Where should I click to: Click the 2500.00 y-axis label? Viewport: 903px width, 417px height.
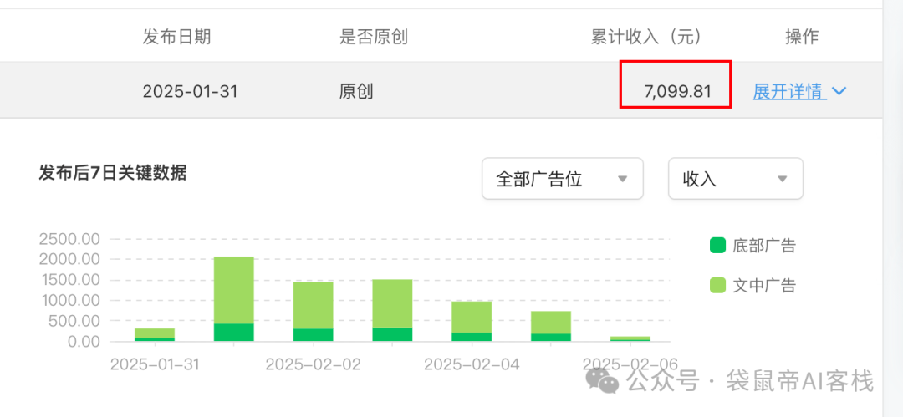click(69, 239)
